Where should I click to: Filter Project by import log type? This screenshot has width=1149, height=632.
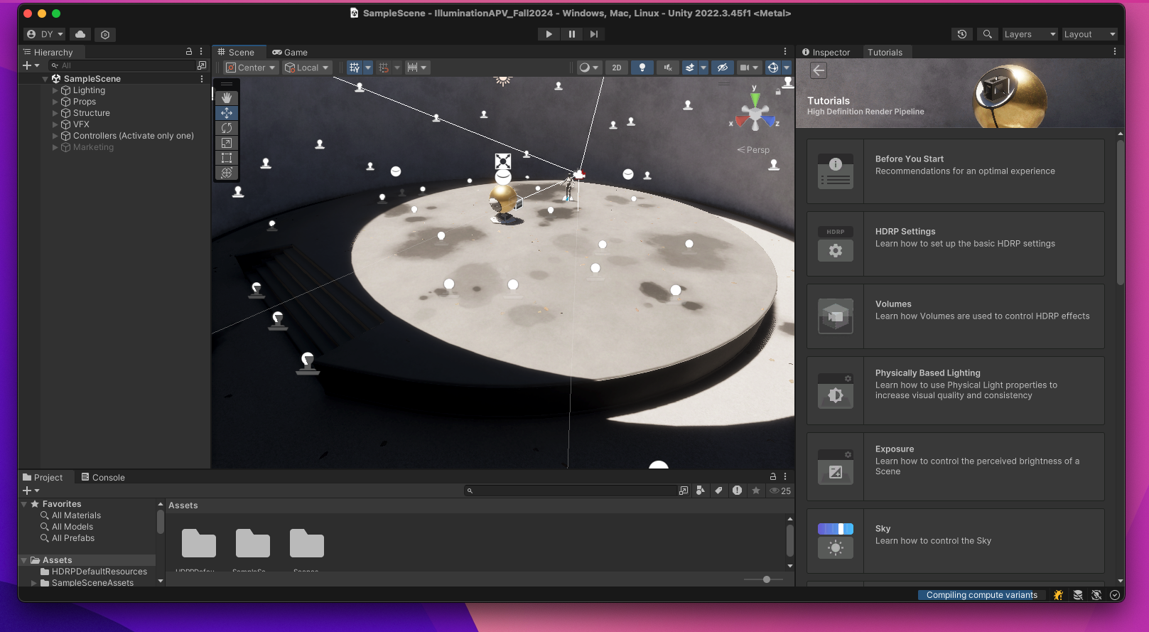pyautogui.click(x=737, y=491)
